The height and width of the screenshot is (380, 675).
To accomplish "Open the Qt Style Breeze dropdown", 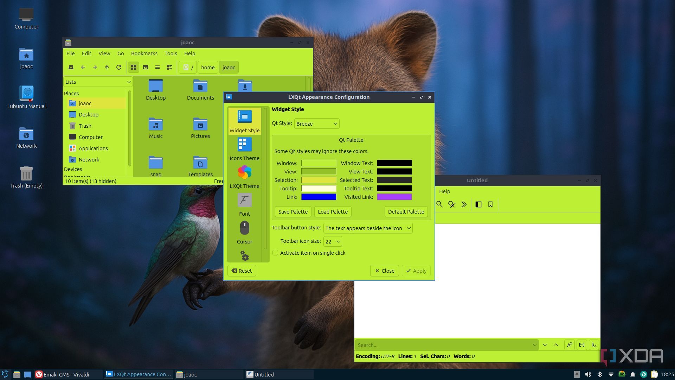I will click(316, 123).
